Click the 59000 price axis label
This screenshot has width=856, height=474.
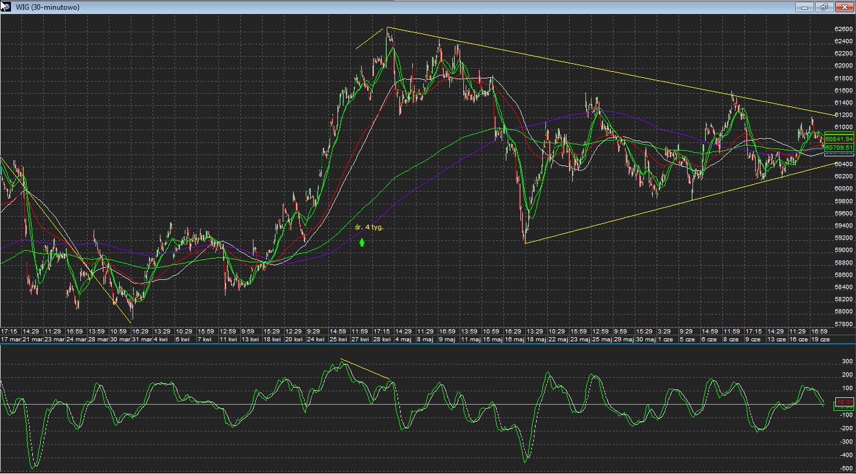(843, 250)
